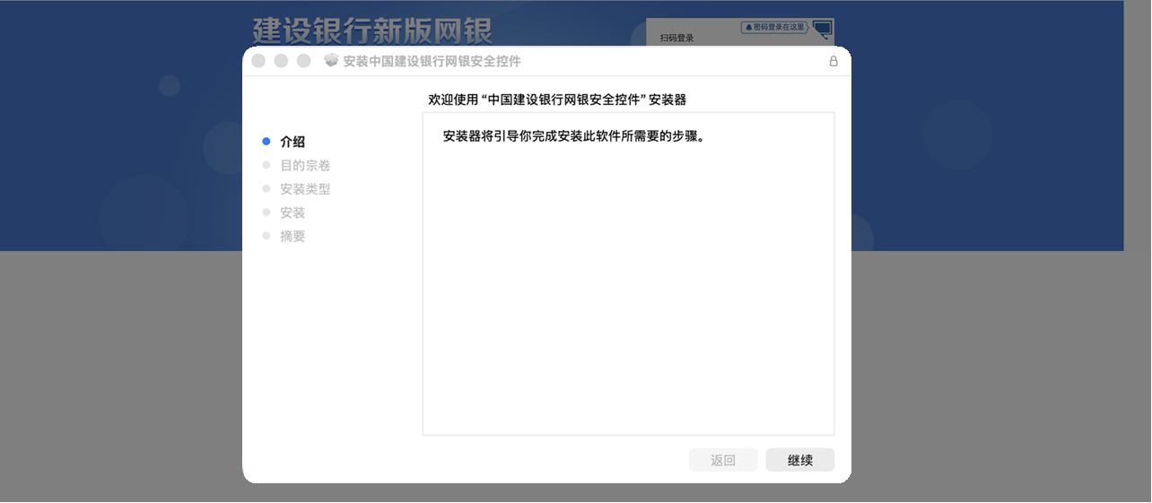This screenshot has width=1152, height=503.
Task: Close the installer window
Action: [258, 61]
